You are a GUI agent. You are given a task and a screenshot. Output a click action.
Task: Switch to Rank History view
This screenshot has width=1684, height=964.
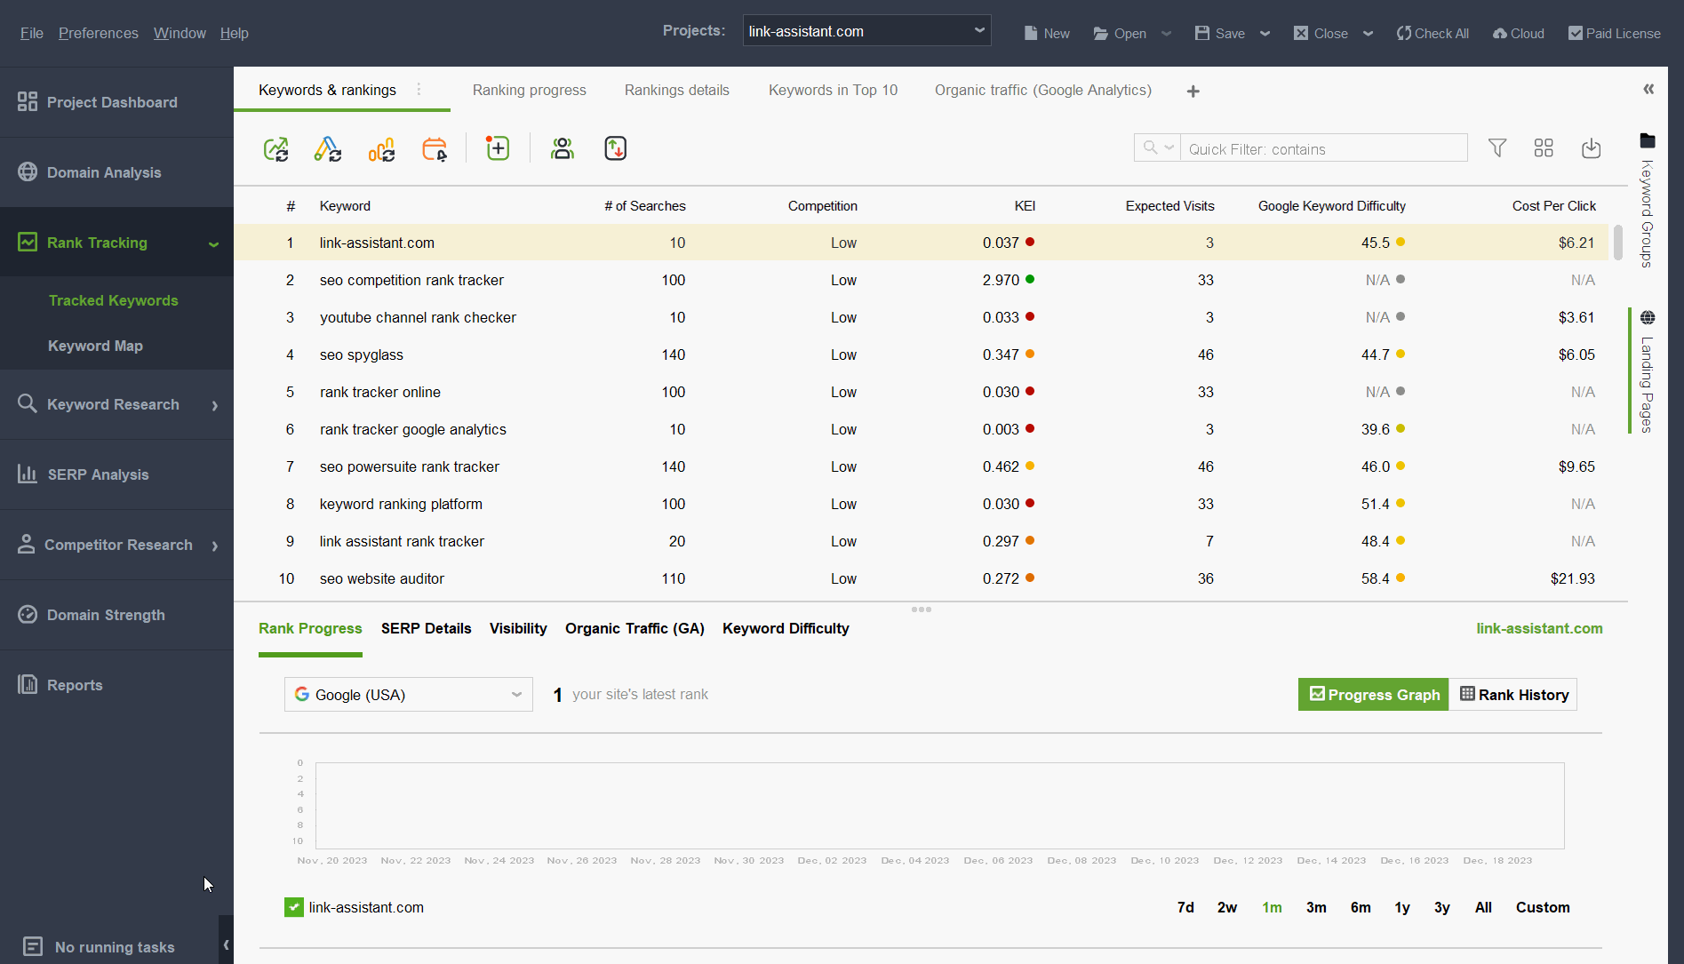[x=1513, y=694]
